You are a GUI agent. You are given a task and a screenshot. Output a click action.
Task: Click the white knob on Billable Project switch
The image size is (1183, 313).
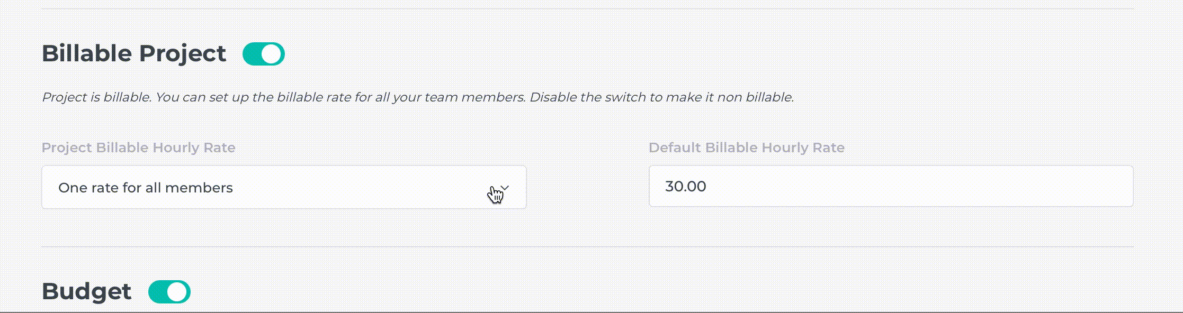pos(272,54)
